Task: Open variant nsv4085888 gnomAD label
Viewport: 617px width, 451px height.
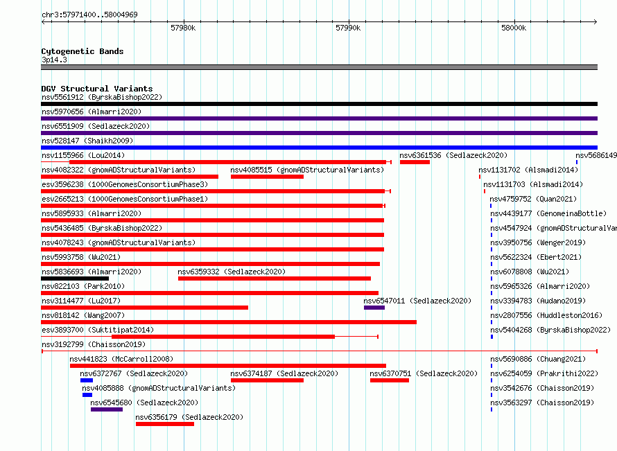Action: coord(159,388)
